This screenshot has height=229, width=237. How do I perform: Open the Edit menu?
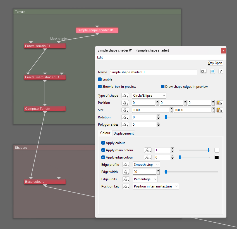[x=100, y=57]
